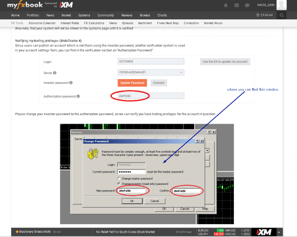This screenshot has width=297, height=237.
Task: Click the Authorization password field jAeFaQb
Action: 151,96
